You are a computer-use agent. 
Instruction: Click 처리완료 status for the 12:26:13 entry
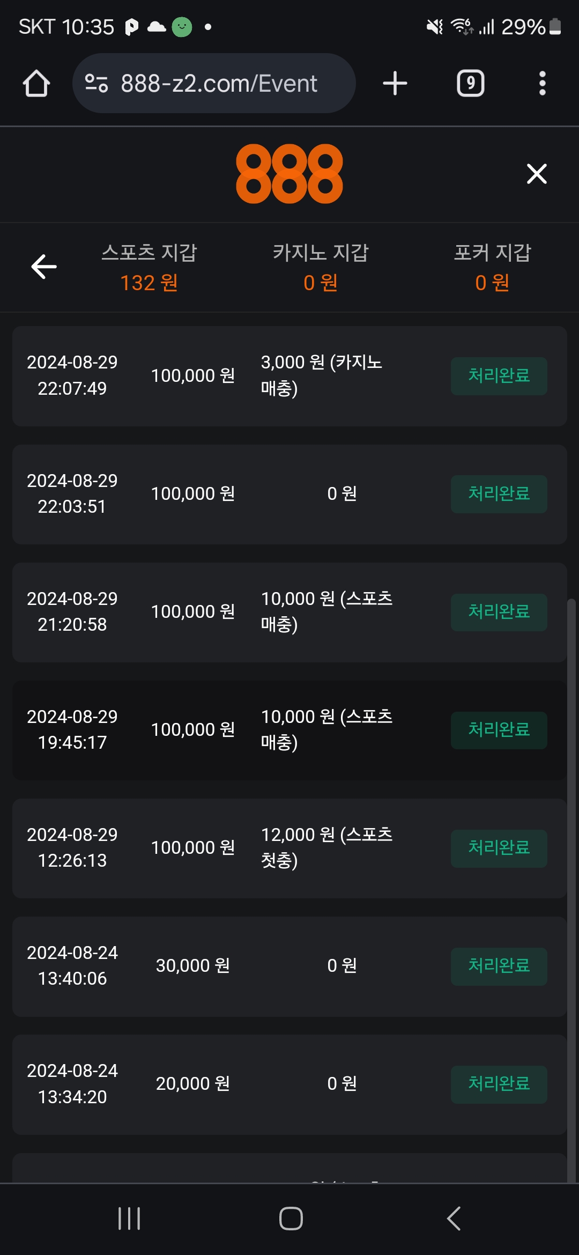coord(499,848)
